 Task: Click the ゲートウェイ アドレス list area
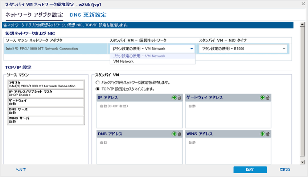coord(228,115)
